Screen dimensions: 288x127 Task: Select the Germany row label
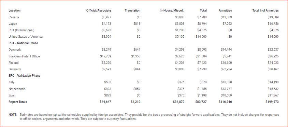click(15, 69)
